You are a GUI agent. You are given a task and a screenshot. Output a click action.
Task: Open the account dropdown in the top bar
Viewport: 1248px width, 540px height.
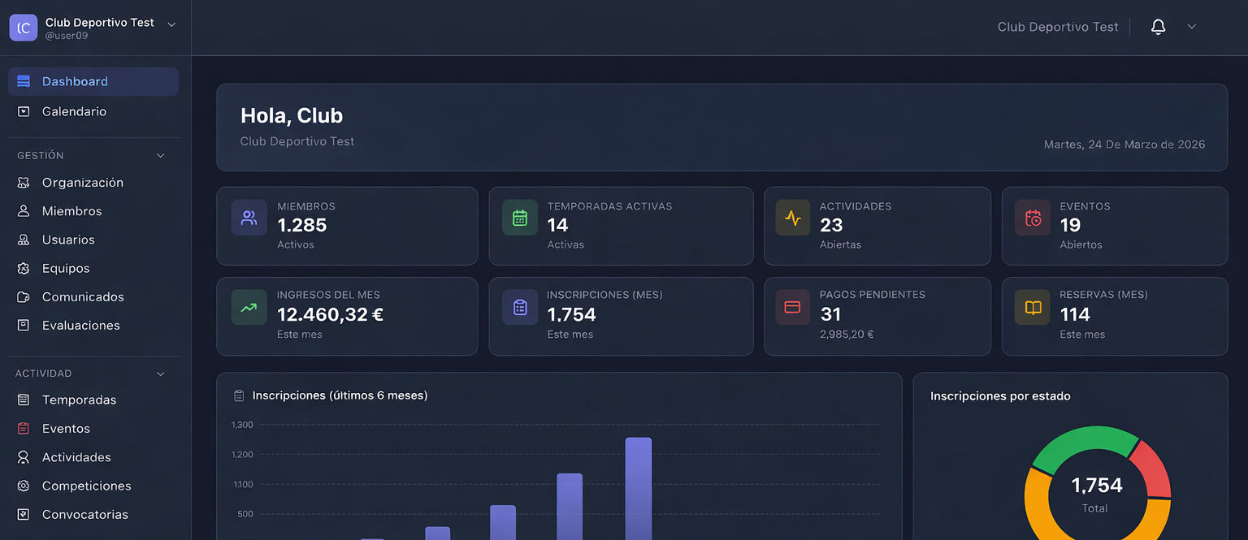pyautogui.click(x=1191, y=26)
